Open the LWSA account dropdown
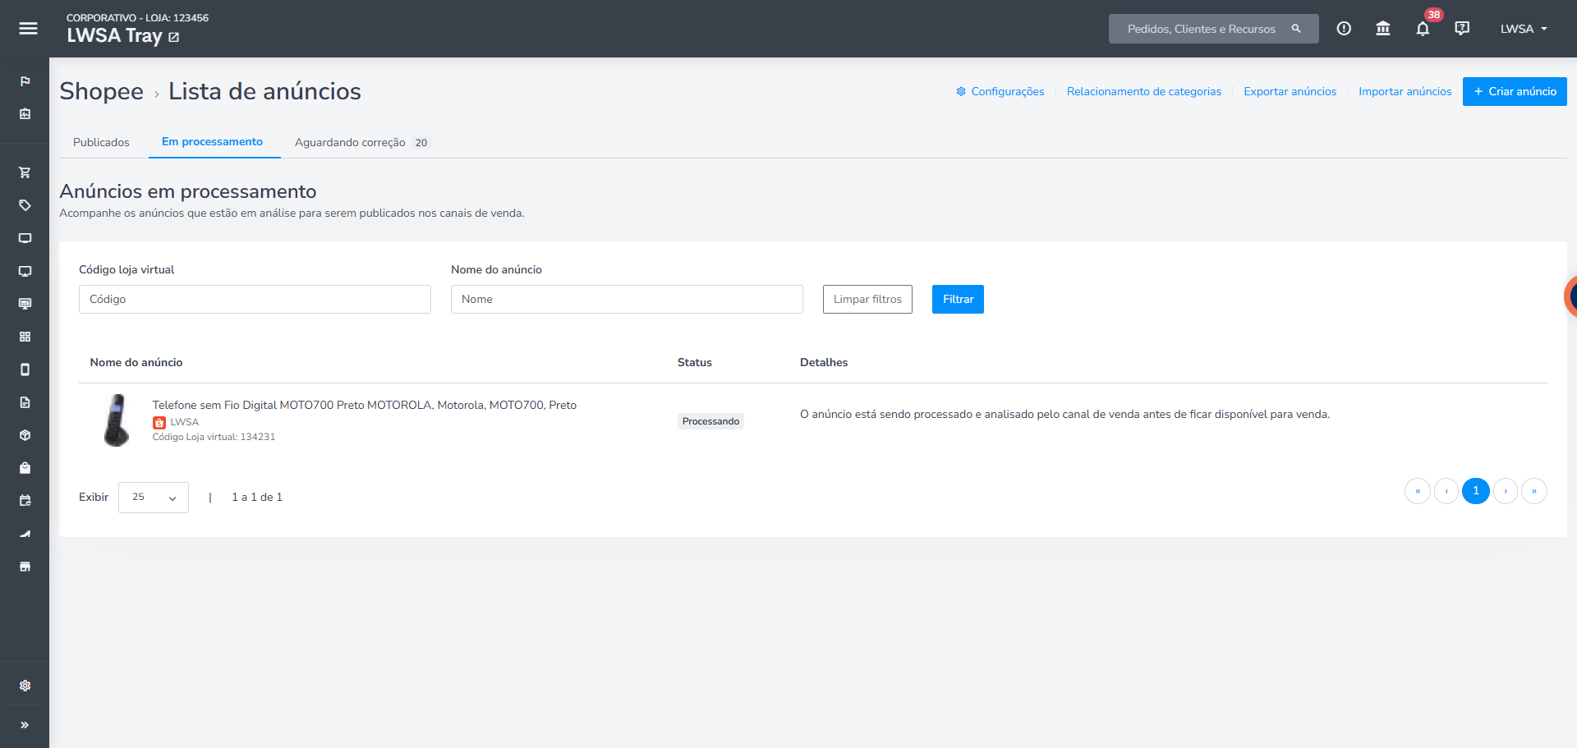This screenshot has width=1577, height=748. coord(1524,29)
